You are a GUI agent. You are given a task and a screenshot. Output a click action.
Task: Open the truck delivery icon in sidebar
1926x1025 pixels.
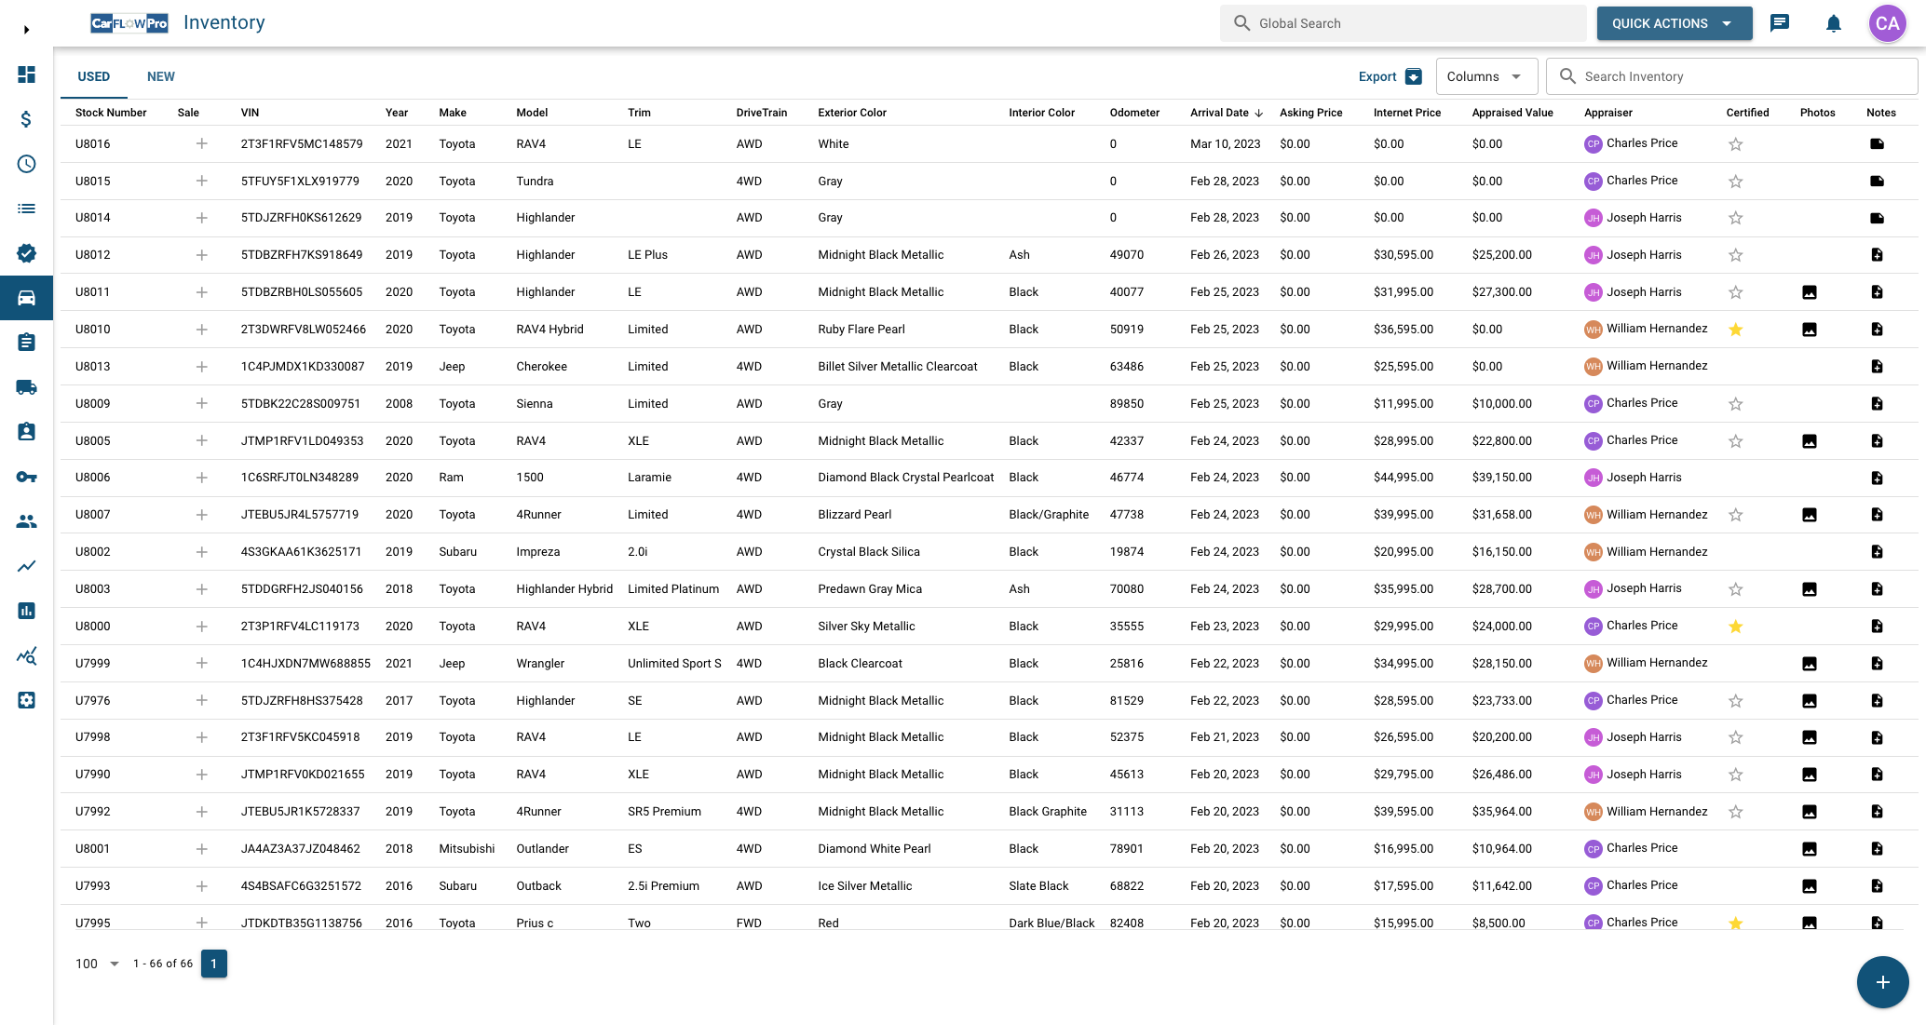coord(26,387)
